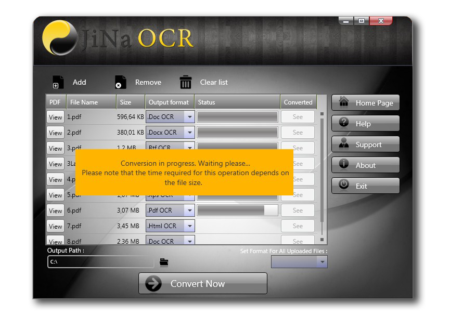Viewport: 463px width, 329px height.
Task: Open output format dropdown for 2.pdf
Action: pyautogui.click(x=189, y=133)
